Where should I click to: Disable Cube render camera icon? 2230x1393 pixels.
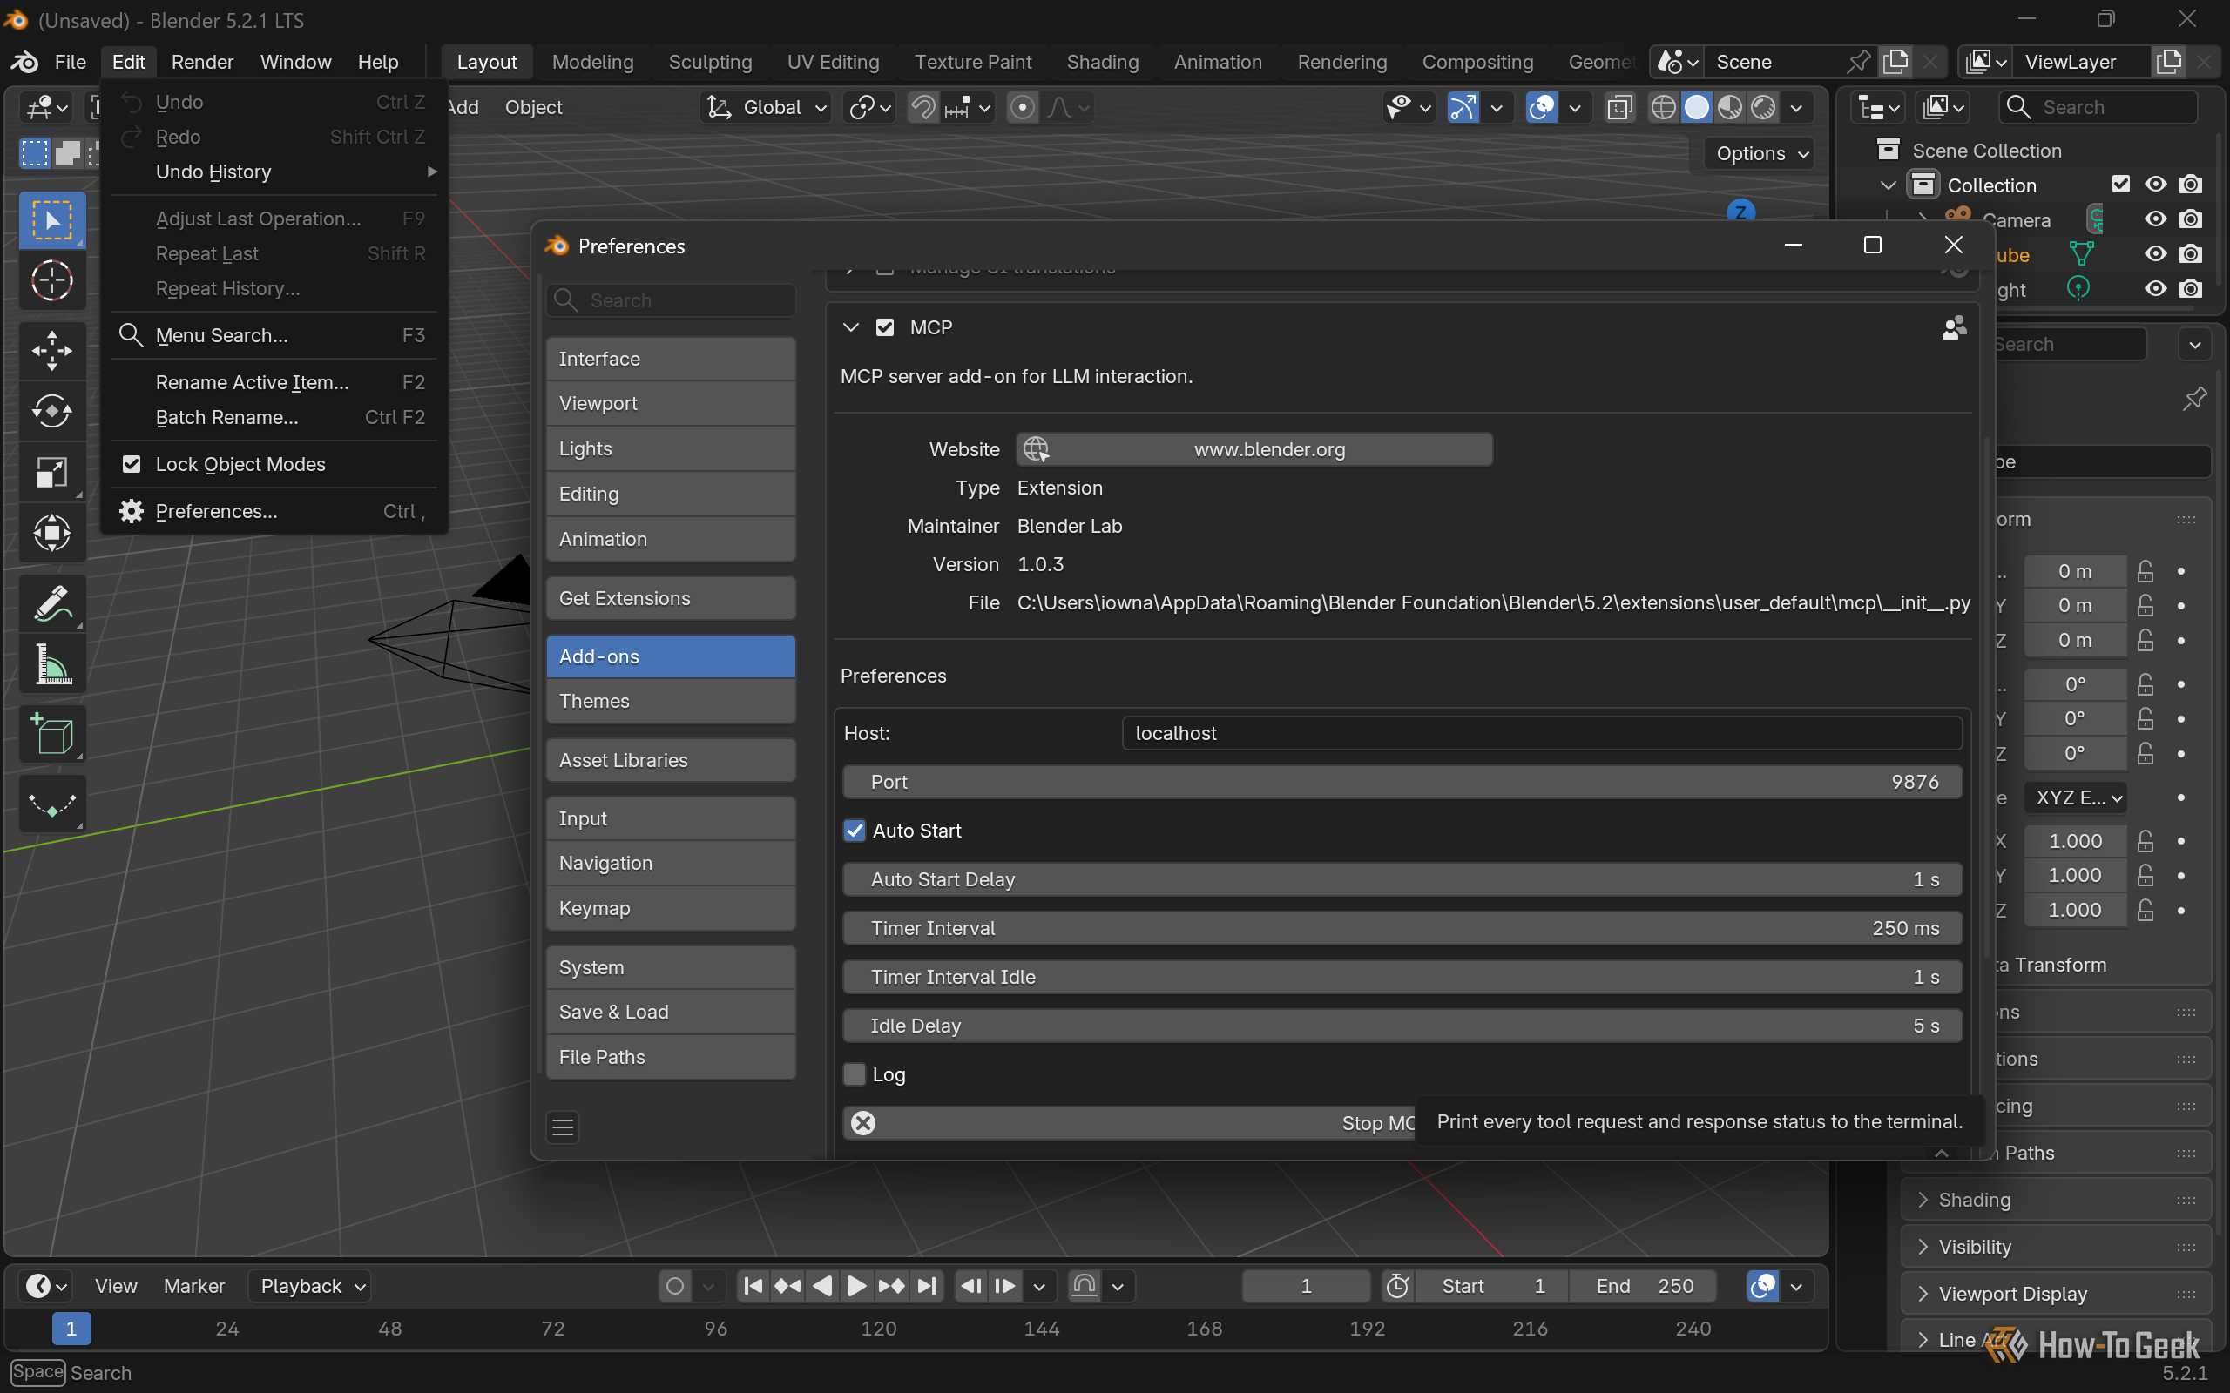2192,254
